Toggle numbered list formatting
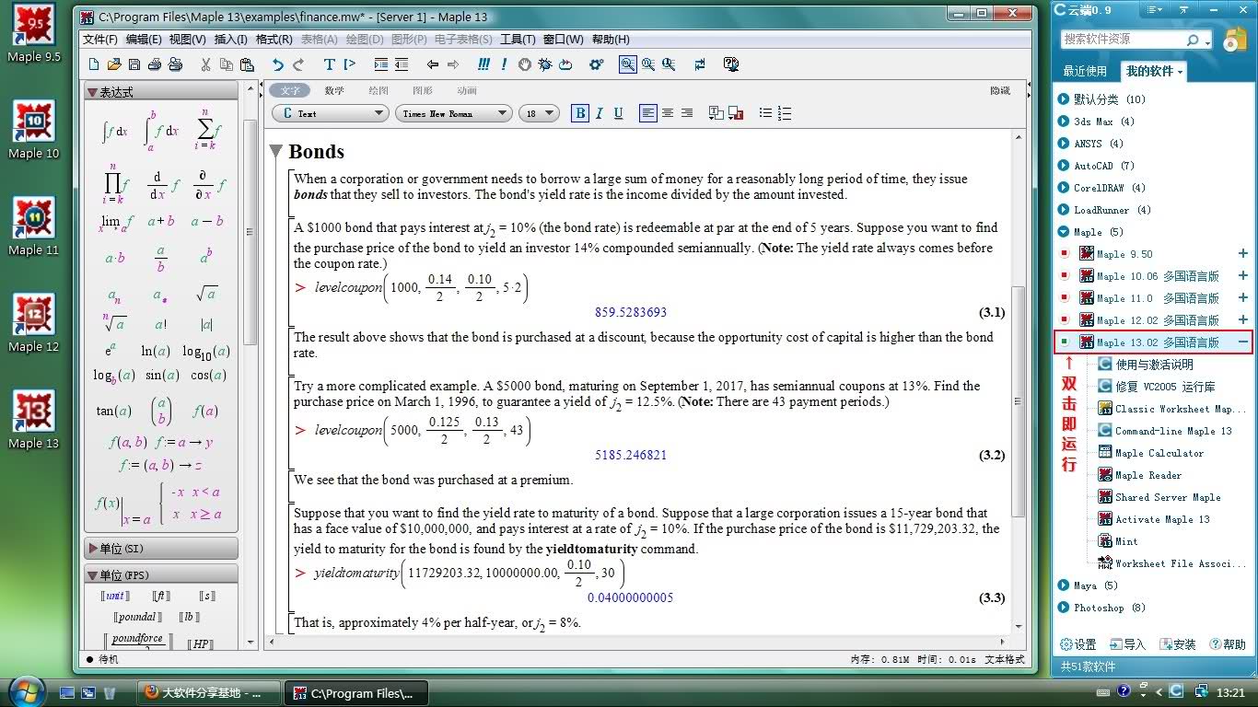 point(785,113)
